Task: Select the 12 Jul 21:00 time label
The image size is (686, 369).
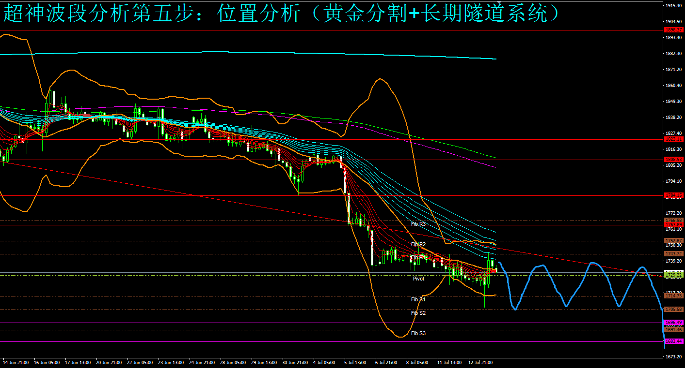Action: (480, 362)
